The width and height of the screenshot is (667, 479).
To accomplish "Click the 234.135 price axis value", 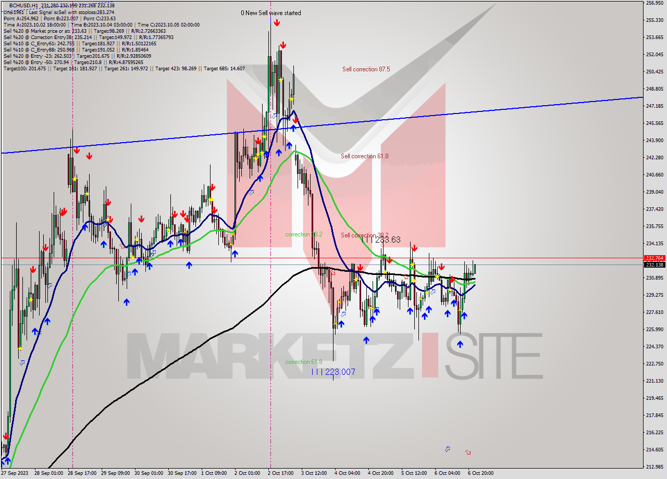I will click(x=654, y=244).
